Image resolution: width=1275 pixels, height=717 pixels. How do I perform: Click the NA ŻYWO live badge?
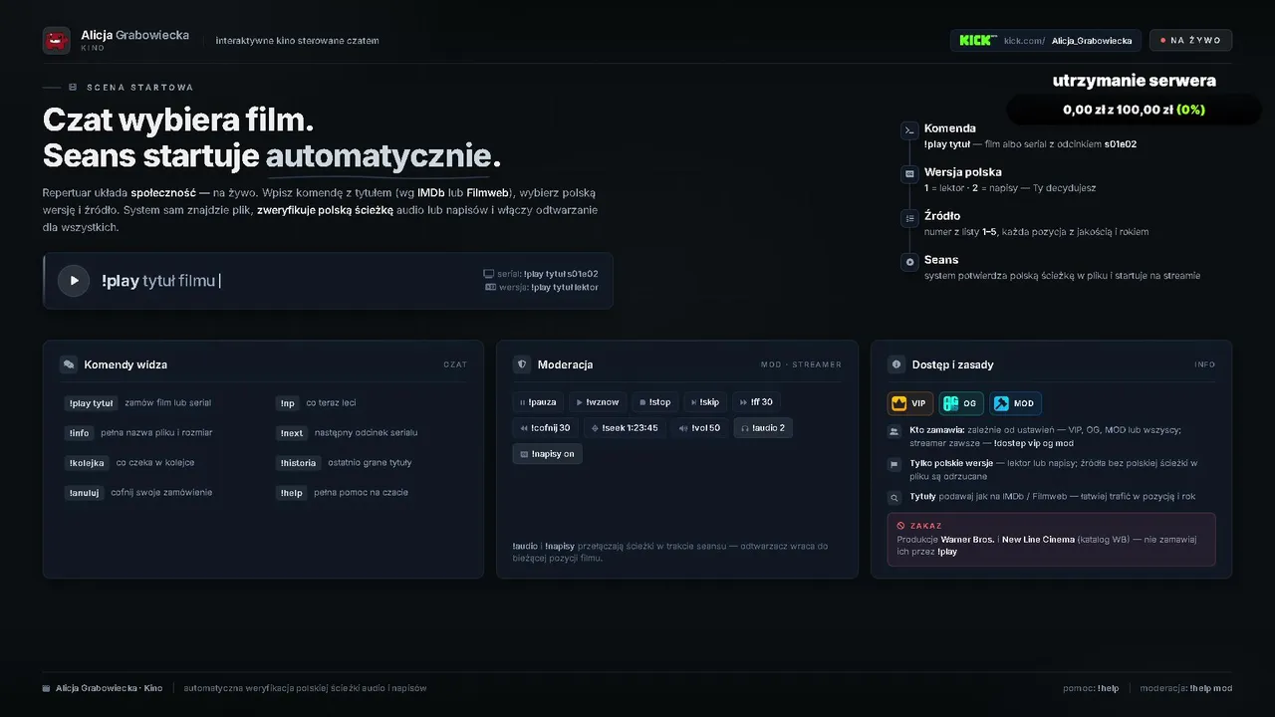(x=1190, y=40)
